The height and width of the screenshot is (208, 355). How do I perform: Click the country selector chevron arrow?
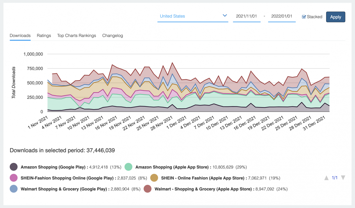225,15
